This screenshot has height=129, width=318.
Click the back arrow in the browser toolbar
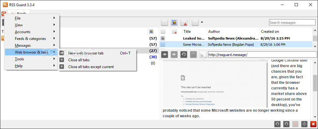[165, 54]
